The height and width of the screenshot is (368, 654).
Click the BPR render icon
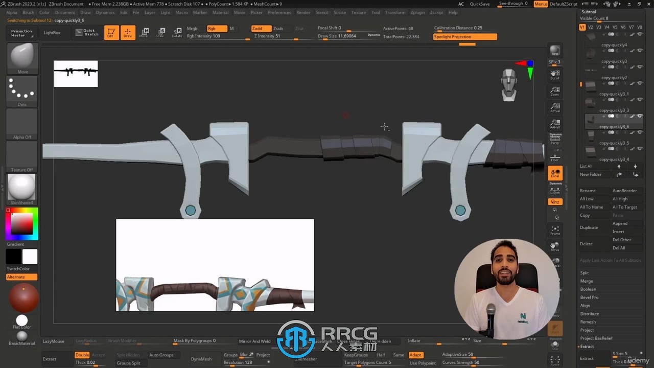point(555,51)
